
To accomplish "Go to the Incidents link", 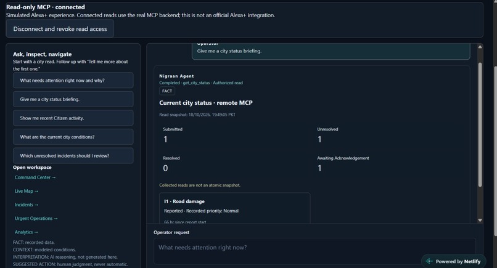I will pos(27,205).
